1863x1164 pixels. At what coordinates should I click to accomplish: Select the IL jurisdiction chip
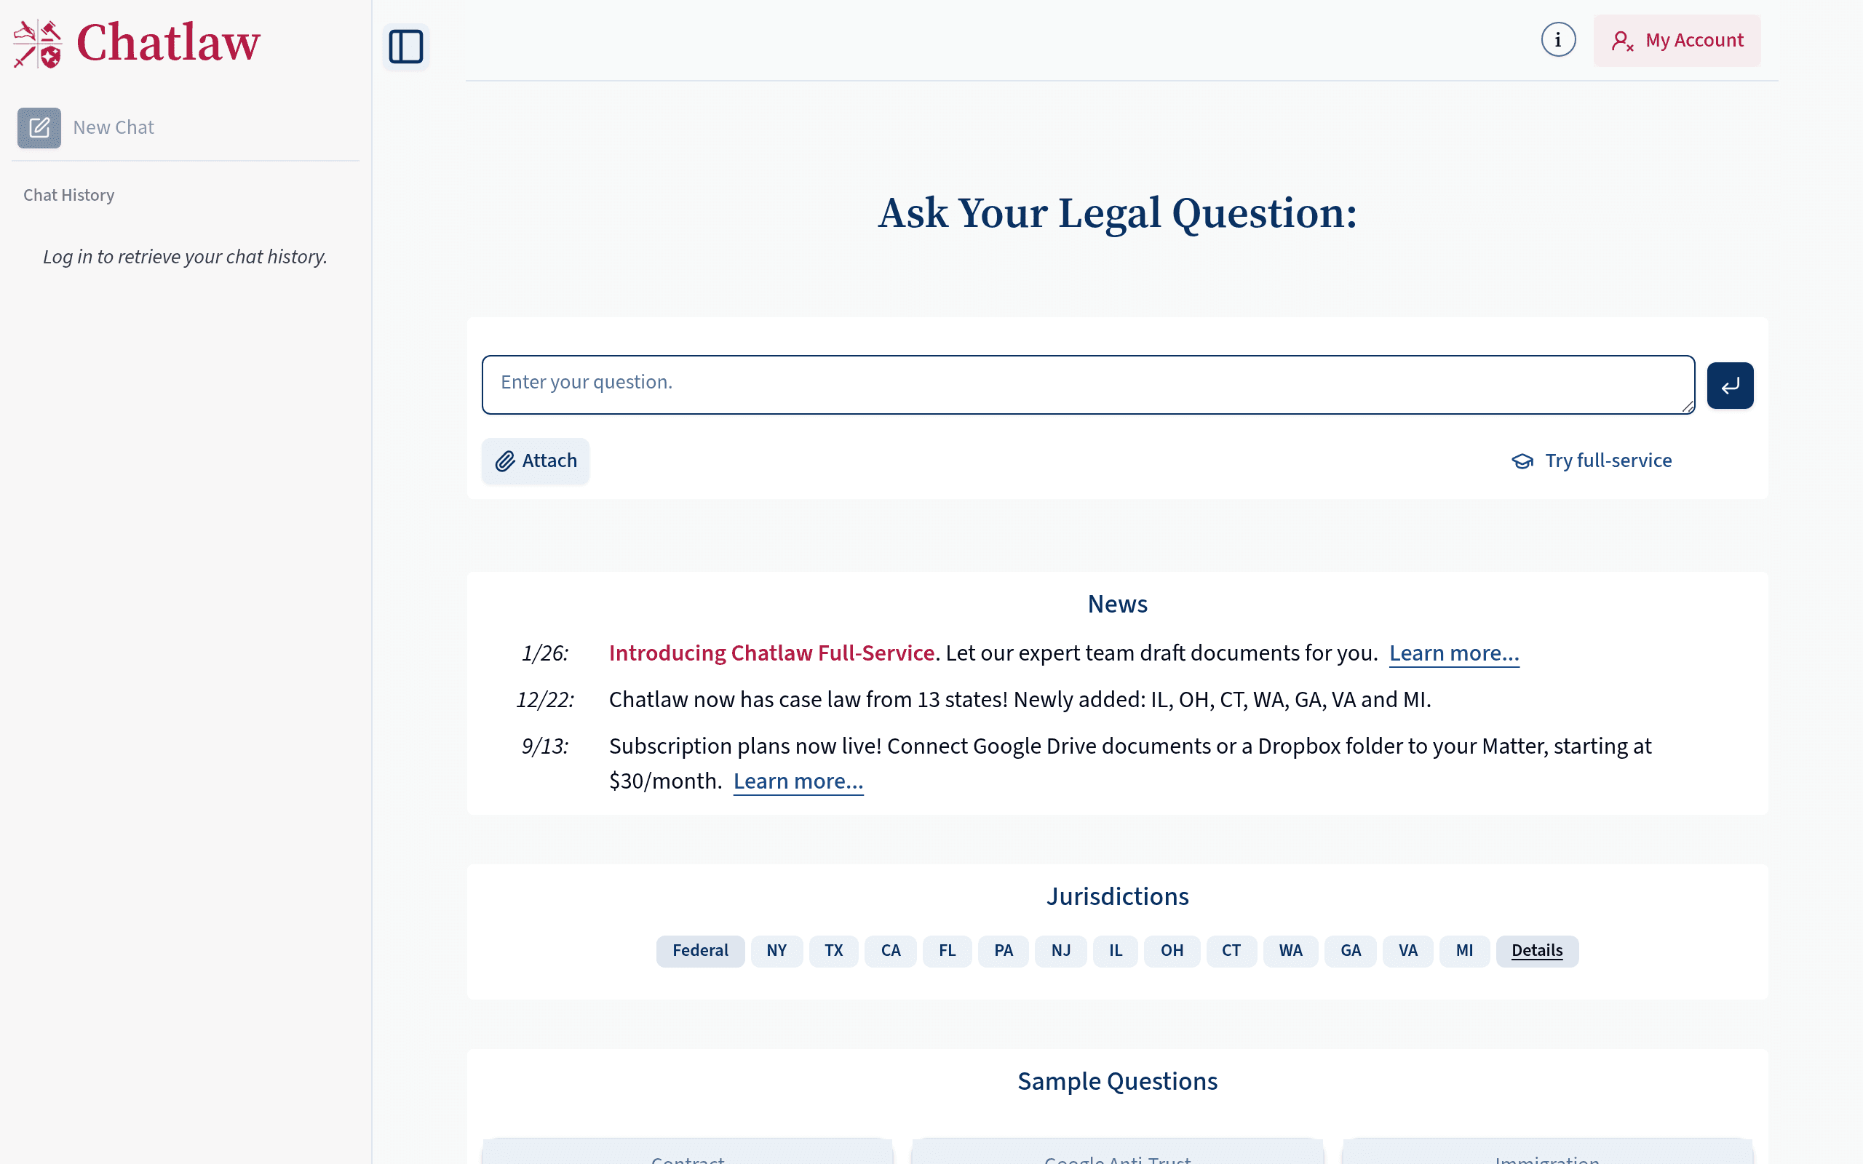(1116, 951)
